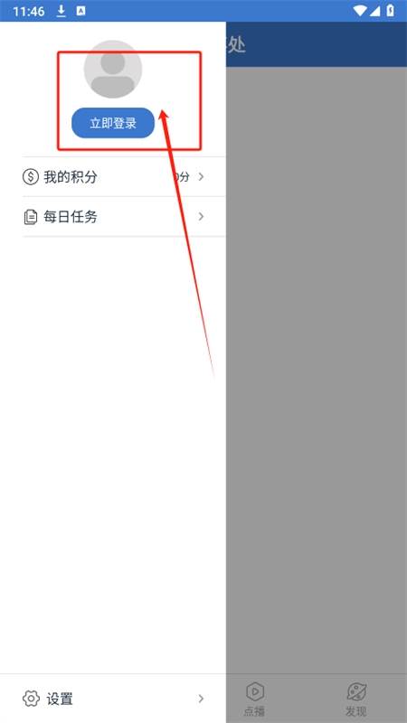Tap the battery icon in status bar
Image resolution: width=407 pixels, height=723 pixels.
click(391, 11)
